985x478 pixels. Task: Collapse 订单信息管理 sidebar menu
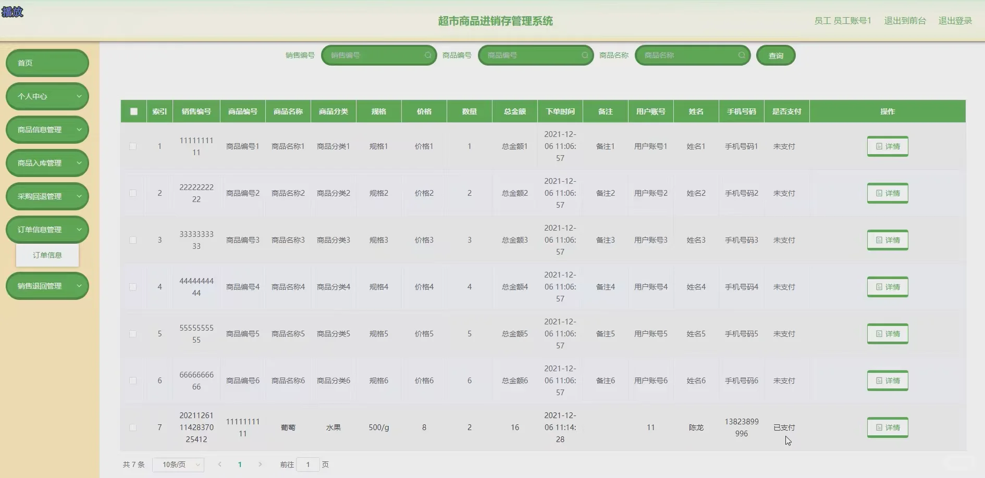(x=47, y=230)
